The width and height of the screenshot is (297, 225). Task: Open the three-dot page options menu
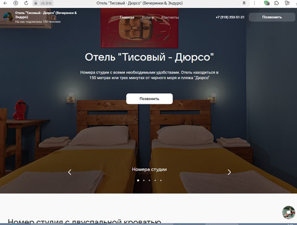[x=254, y=3]
